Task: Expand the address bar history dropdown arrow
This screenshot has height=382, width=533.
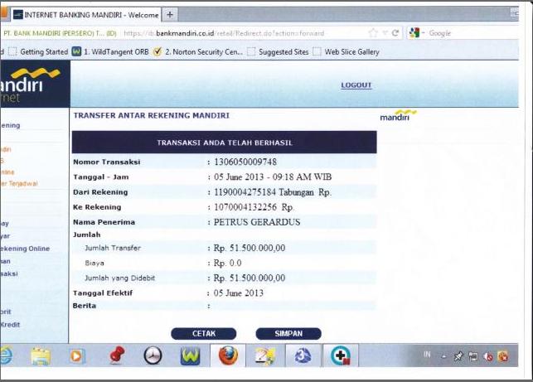Action: tap(385, 33)
